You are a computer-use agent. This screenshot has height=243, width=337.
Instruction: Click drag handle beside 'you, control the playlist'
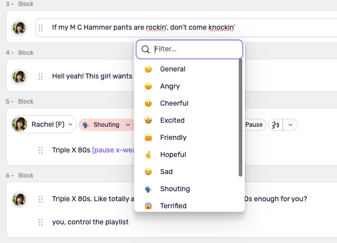tap(41, 222)
